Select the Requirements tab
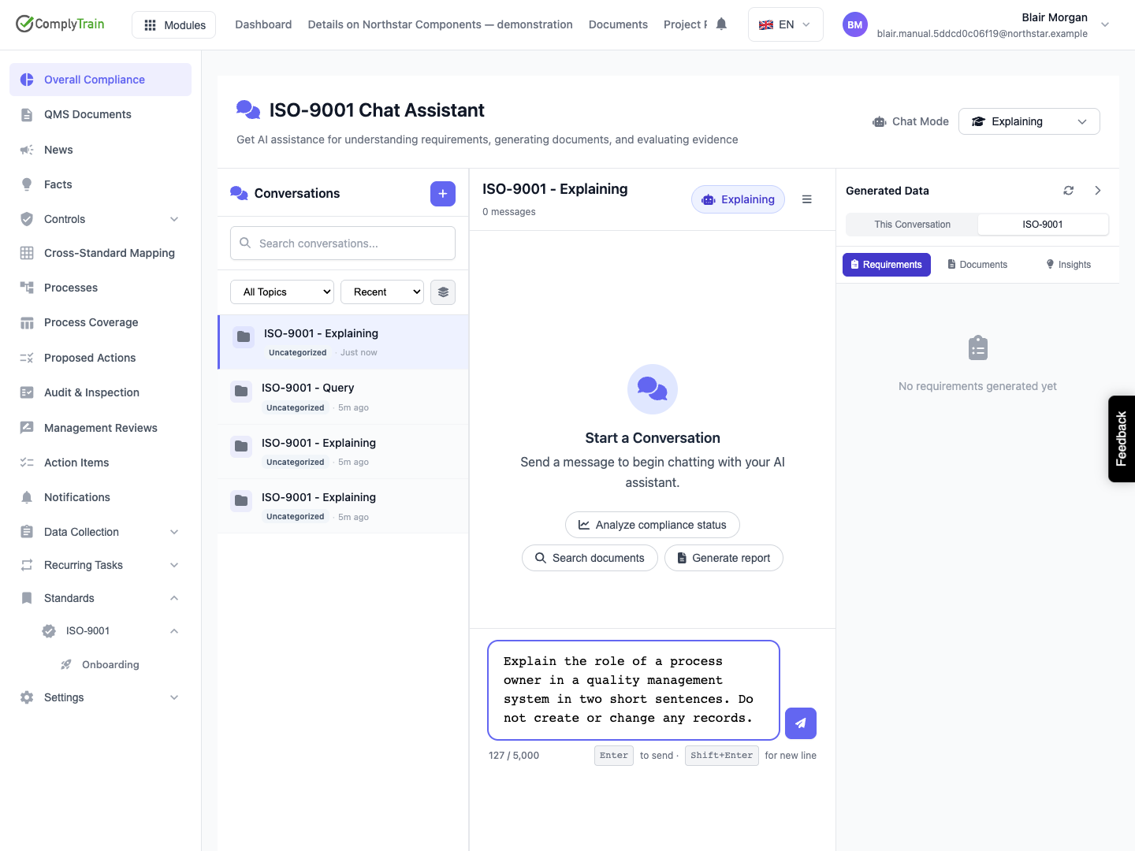Viewport: 1135px width, 851px height. pos(887,265)
